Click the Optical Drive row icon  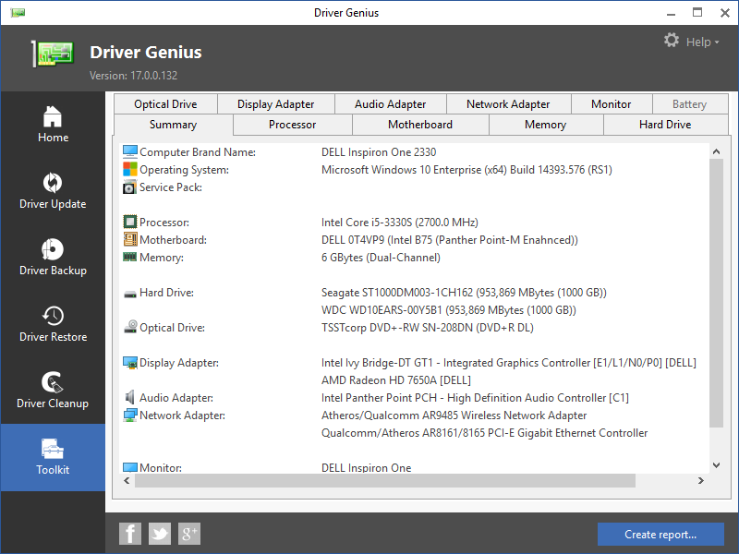point(130,327)
